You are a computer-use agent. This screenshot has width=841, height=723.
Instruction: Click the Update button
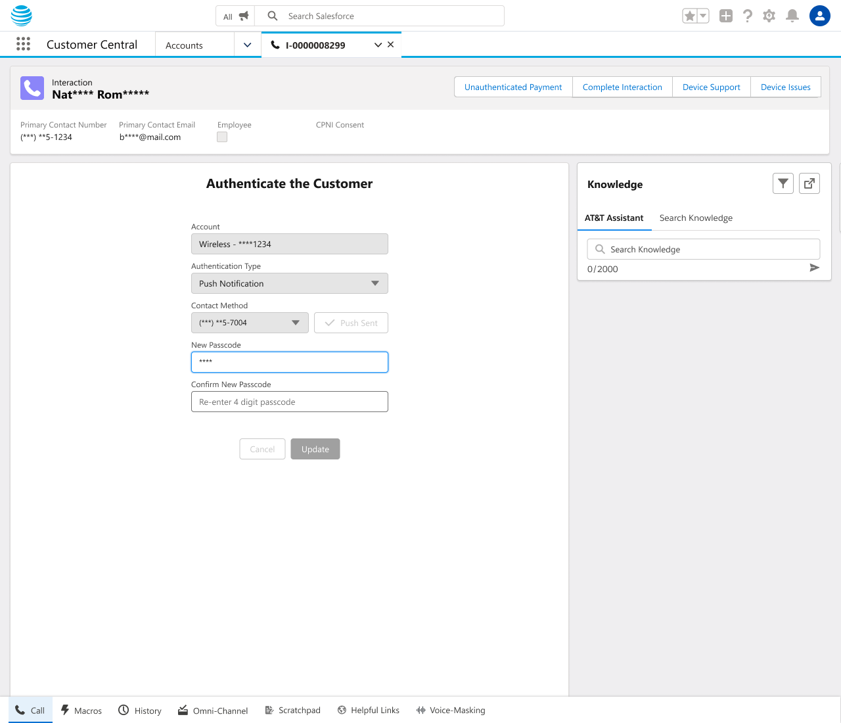(x=315, y=449)
